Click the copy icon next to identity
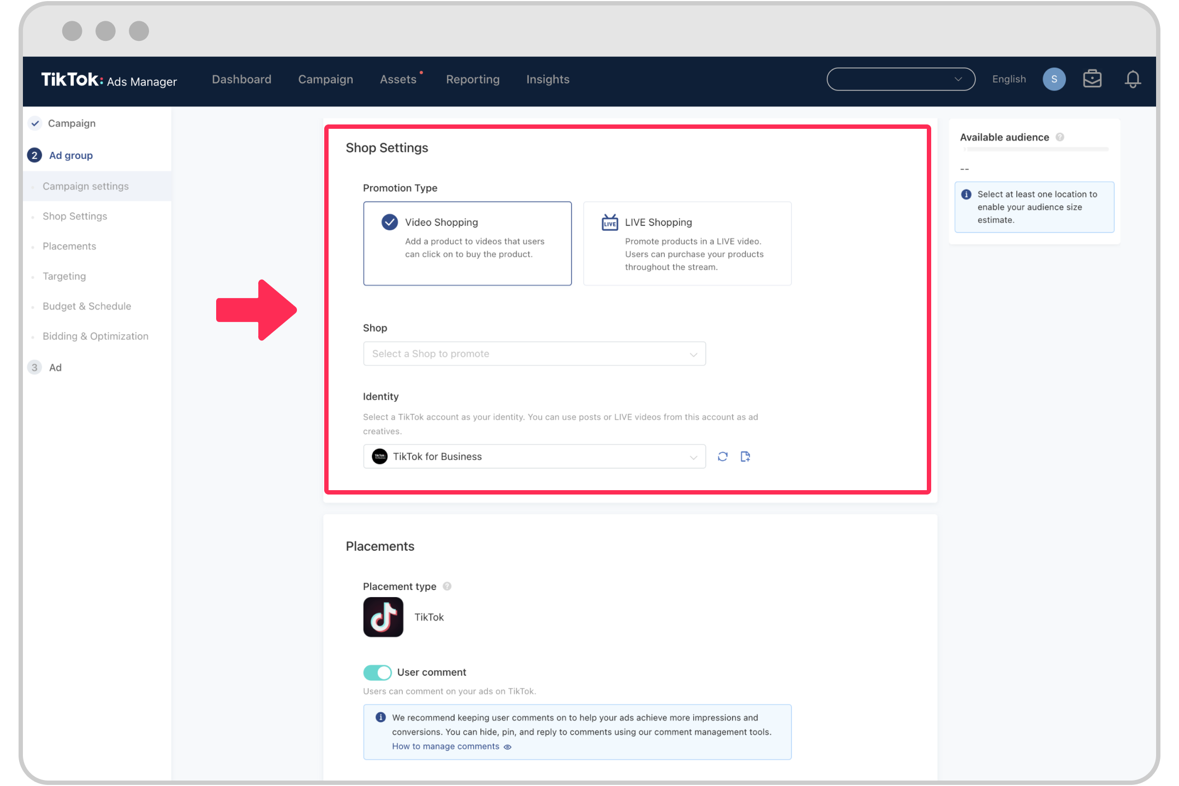Screen dimensions: 1179x786 click(745, 456)
